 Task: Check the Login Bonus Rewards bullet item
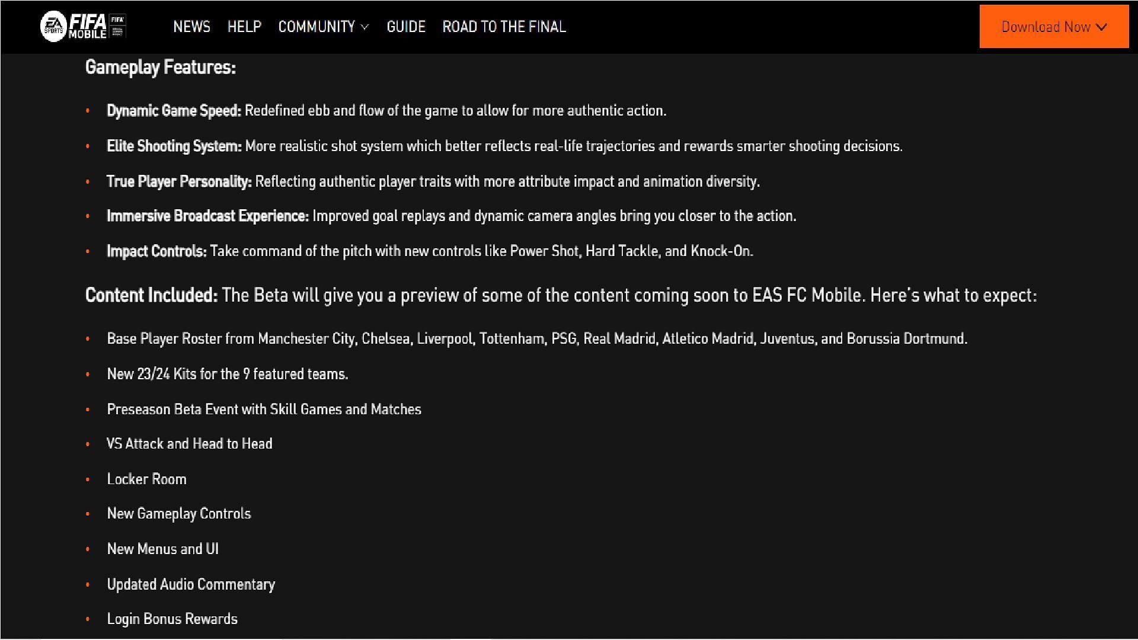[171, 617]
